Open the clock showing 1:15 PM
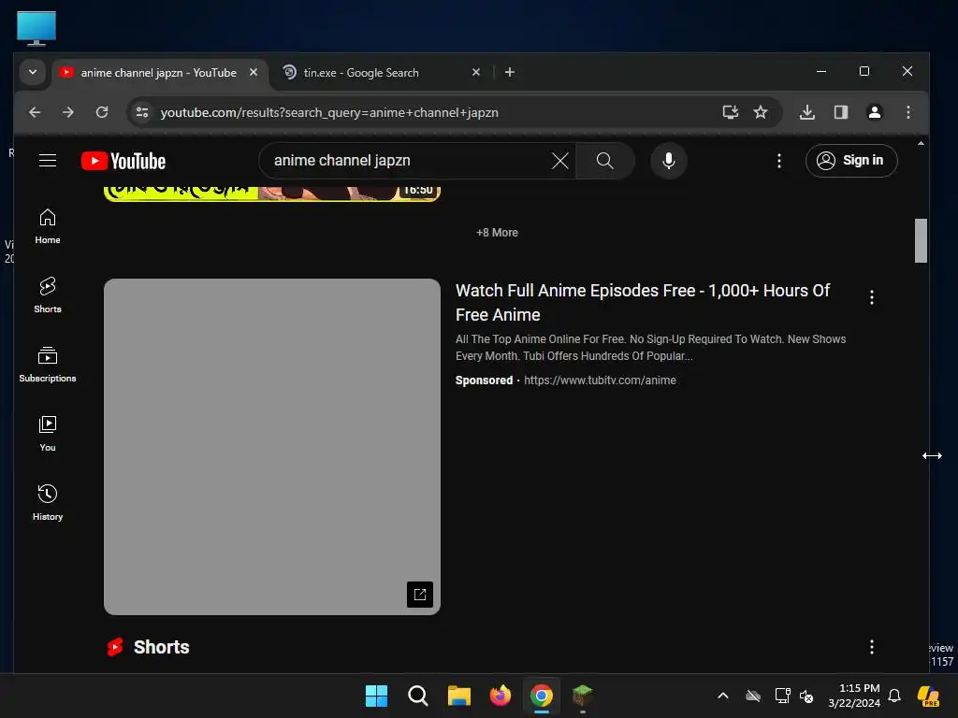This screenshot has height=718, width=958. tap(854, 696)
